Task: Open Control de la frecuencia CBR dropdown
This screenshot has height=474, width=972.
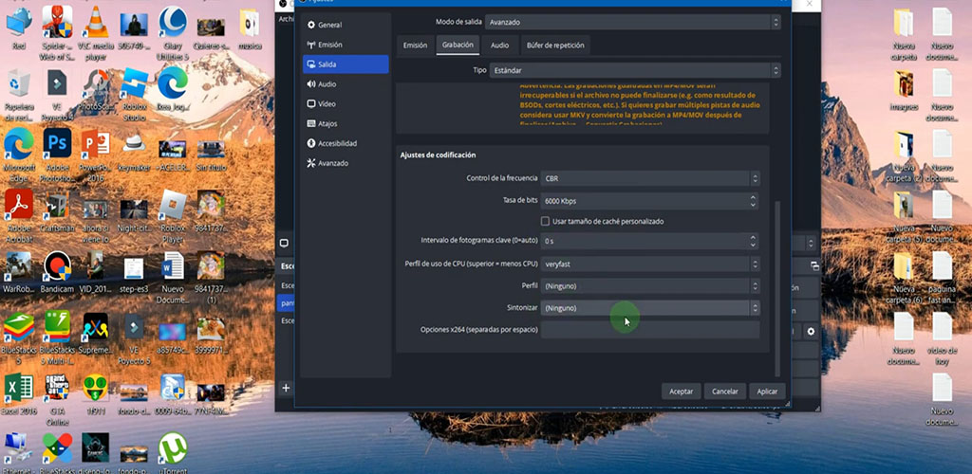Action: click(x=650, y=178)
